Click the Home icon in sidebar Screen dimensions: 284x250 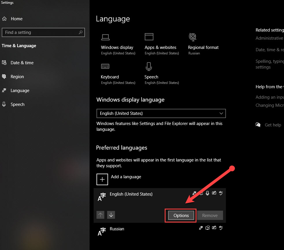click(4, 19)
